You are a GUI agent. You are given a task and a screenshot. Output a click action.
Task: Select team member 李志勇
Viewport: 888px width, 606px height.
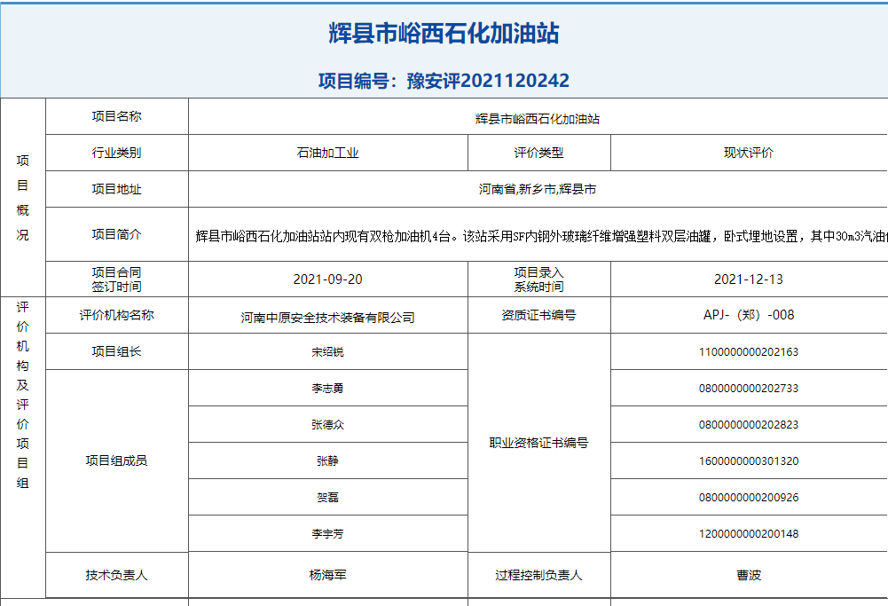[x=328, y=388]
